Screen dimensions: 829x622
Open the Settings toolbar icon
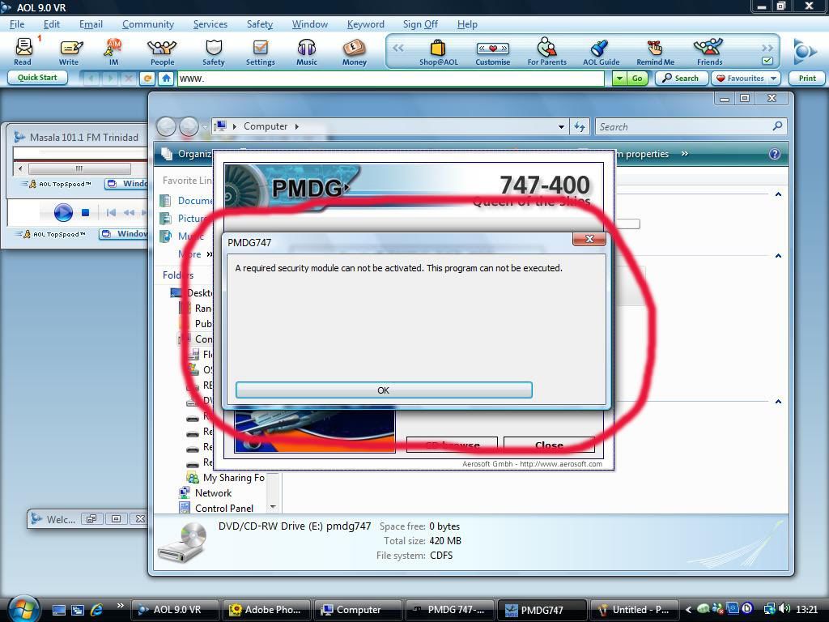[260, 52]
